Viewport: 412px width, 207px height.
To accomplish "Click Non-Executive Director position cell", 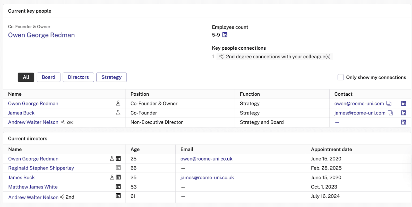I will click(x=157, y=122).
